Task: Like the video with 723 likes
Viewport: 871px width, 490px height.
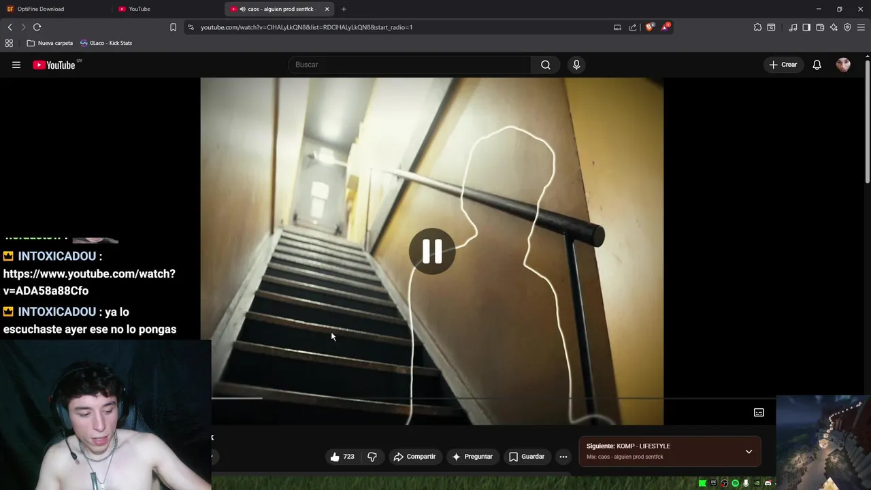Action: [342, 457]
